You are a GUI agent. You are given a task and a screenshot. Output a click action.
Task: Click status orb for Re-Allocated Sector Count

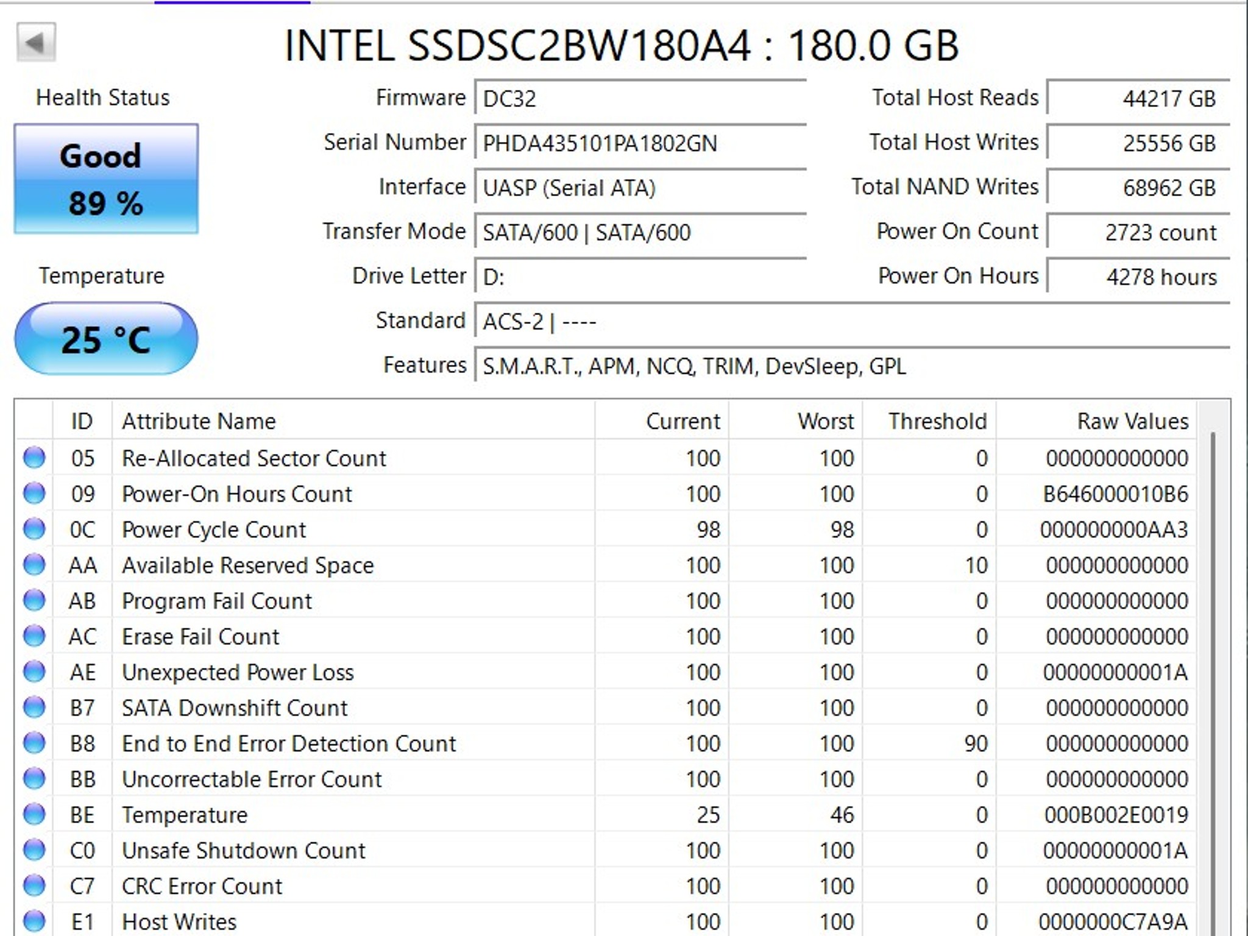(x=34, y=458)
